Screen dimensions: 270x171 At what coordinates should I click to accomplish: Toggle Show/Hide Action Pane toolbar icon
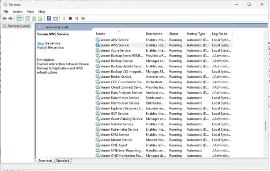tap(55, 18)
